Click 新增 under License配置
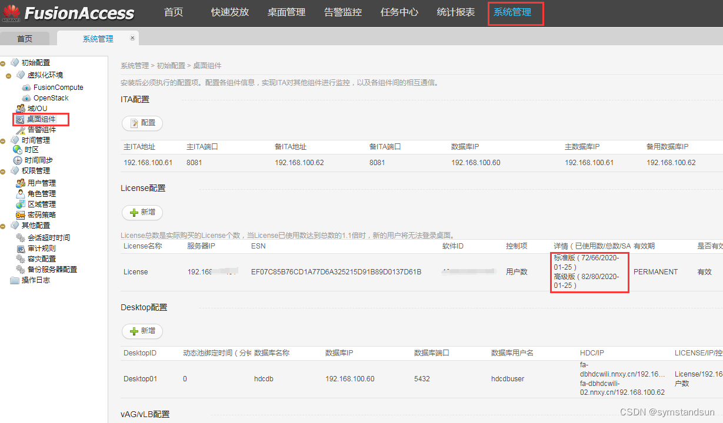The image size is (723, 423). pyautogui.click(x=142, y=212)
